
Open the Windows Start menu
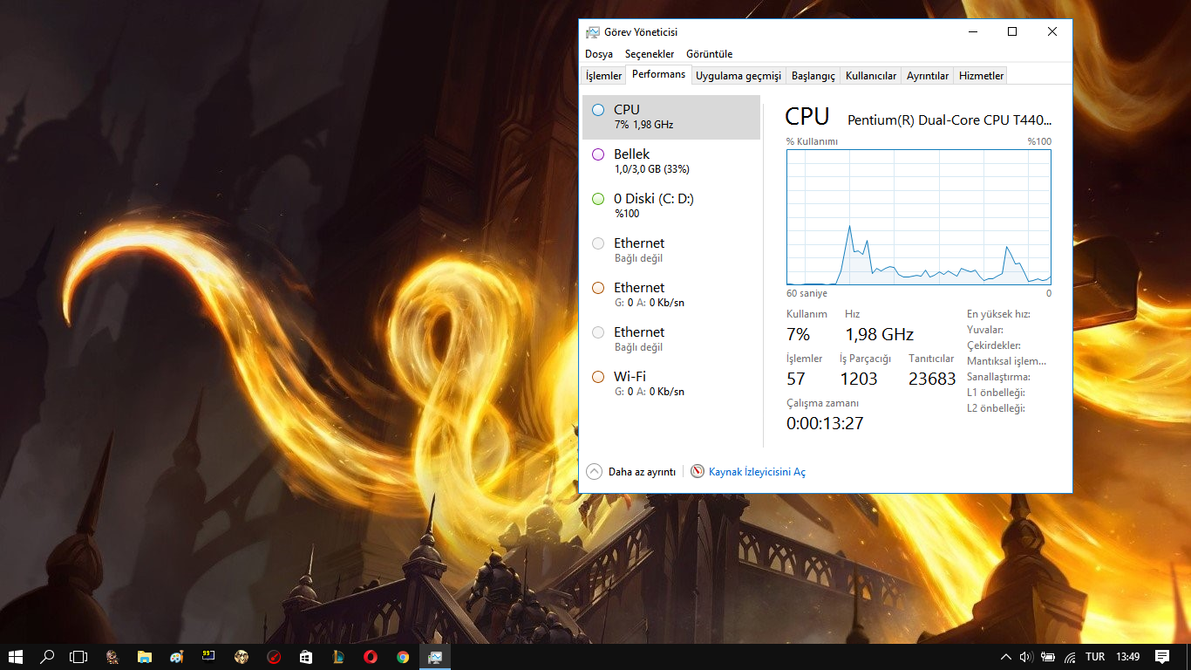(16, 657)
